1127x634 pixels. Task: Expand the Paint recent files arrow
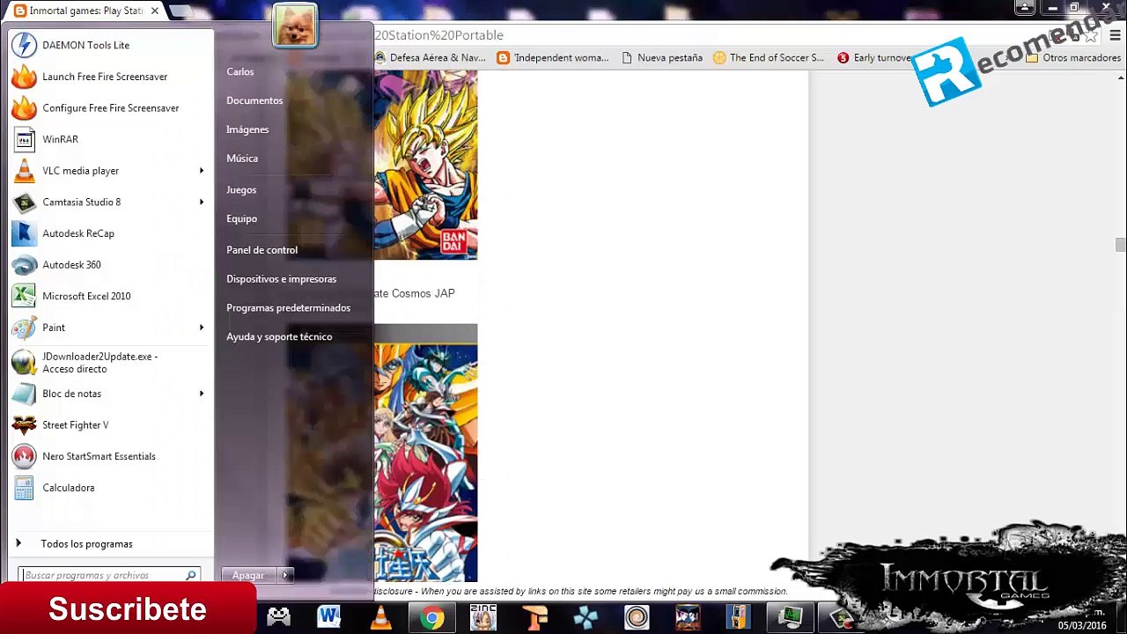point(202,328)
